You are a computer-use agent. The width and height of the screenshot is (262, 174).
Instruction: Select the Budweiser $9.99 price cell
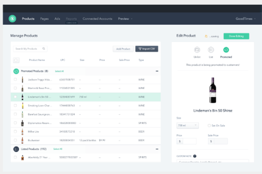102,140
